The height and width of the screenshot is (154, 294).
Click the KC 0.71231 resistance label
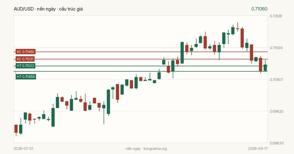coord(25,59)
